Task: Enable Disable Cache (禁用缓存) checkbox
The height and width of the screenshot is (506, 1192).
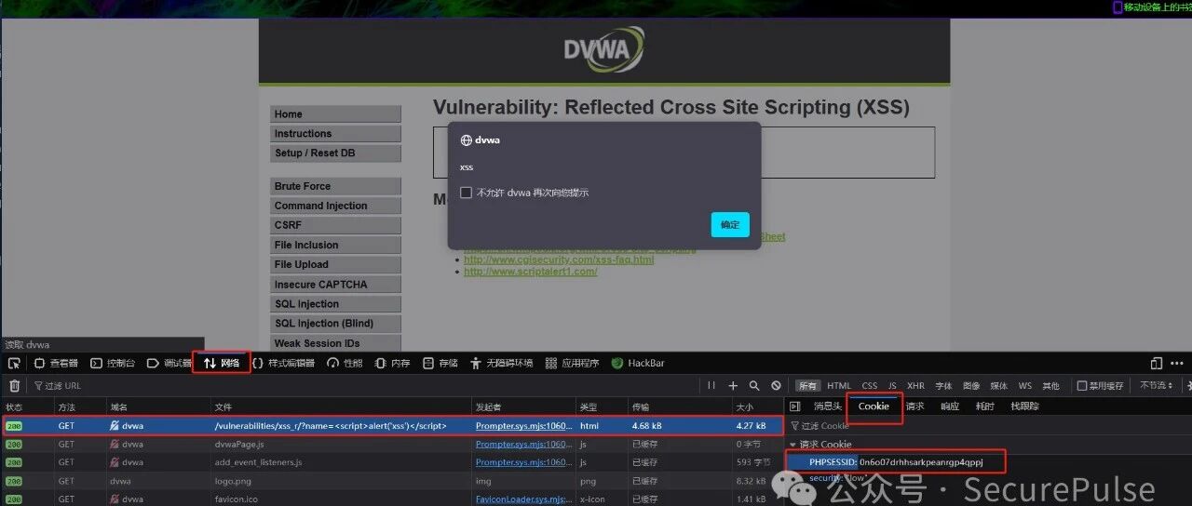Action: 1082,385
